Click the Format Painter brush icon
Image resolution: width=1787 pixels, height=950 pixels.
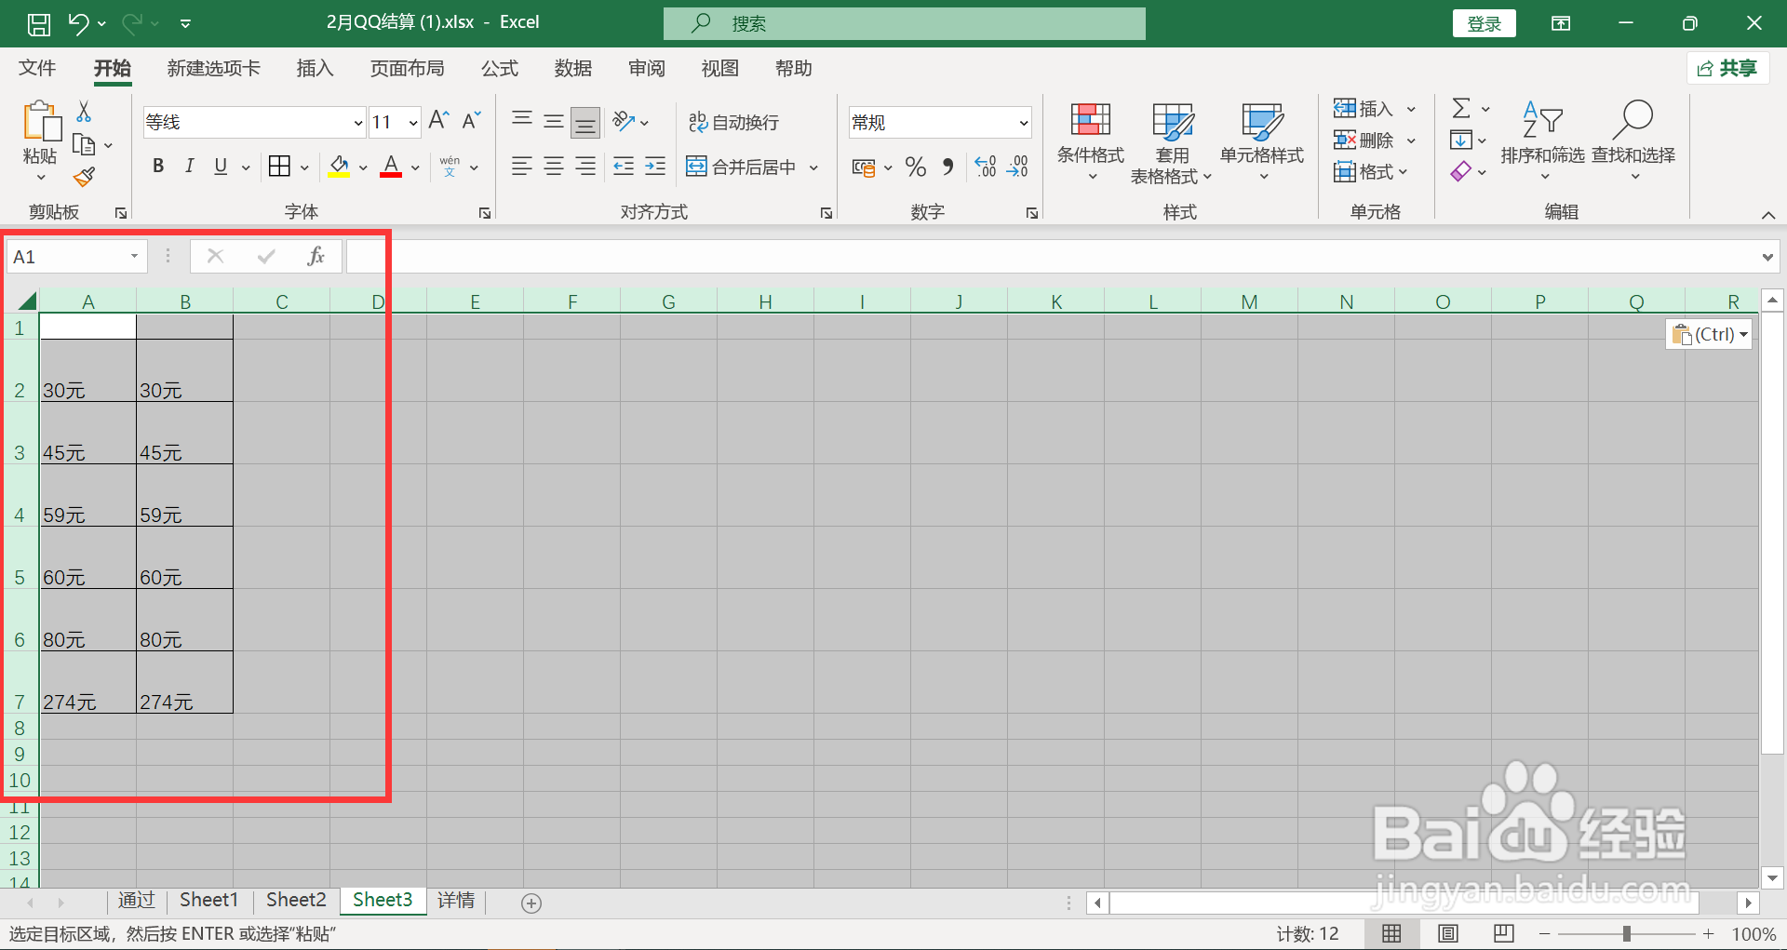click(84, 177)
